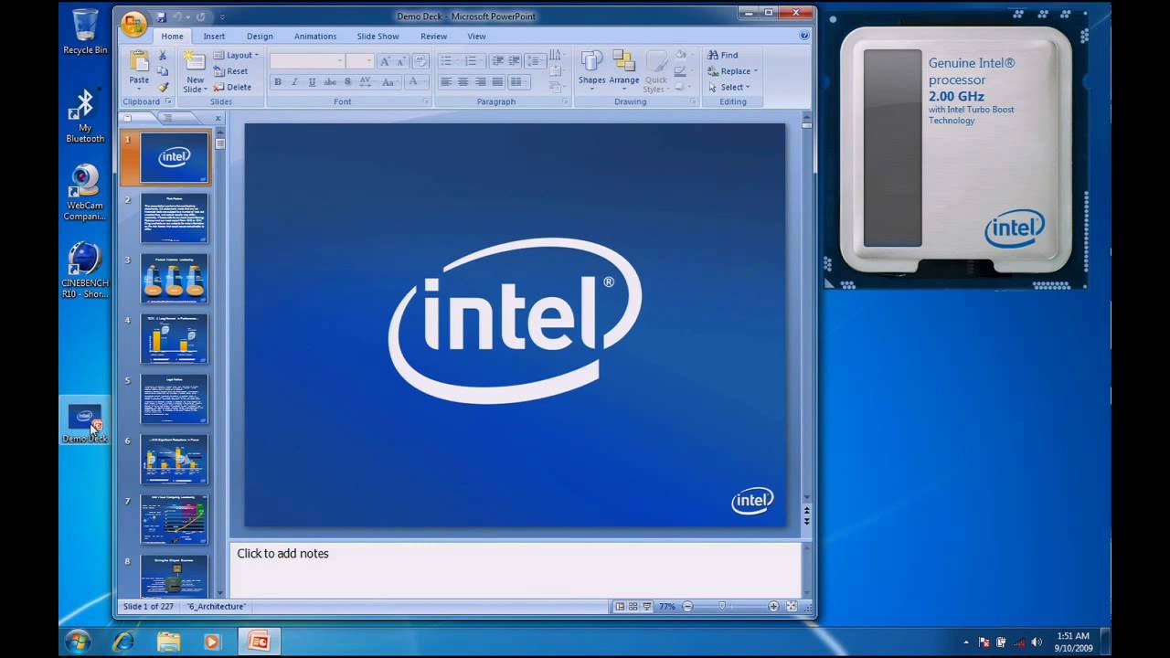The height and width of the screenshot is (658, 1170).
Task: Center text in Paragraph group
Action: [463, 82]
